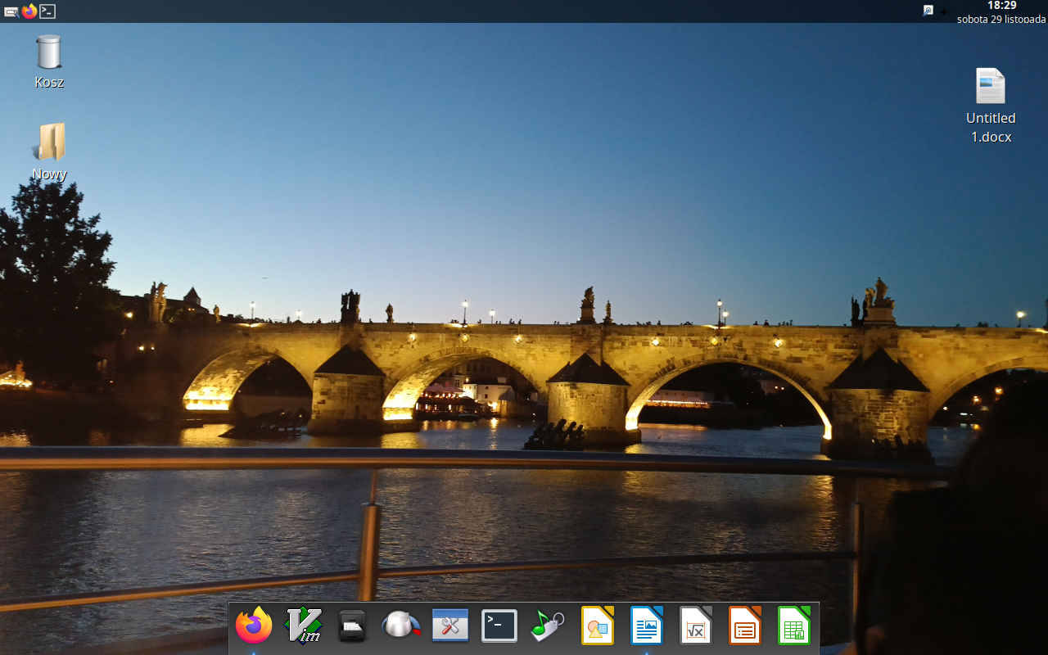The width and height of the screenshot is (1048, 655).
Task: Open LibreOffice Writer
Action: 646,626
